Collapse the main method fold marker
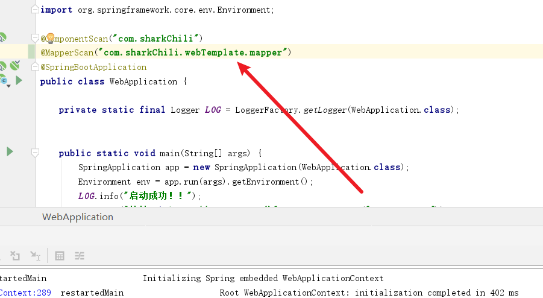Screen dimensions: 543x298 [x=36, y=153]
